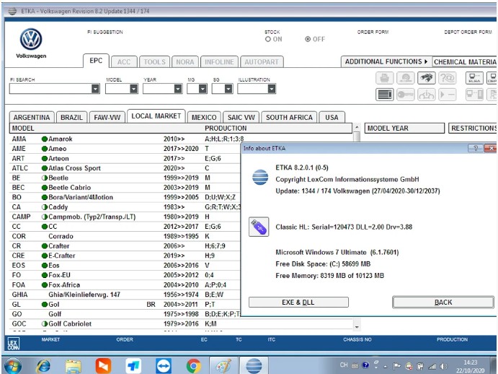Select the Golf Cabriolet row
Viewport: 498px width, 374px height.
(182, 323)
